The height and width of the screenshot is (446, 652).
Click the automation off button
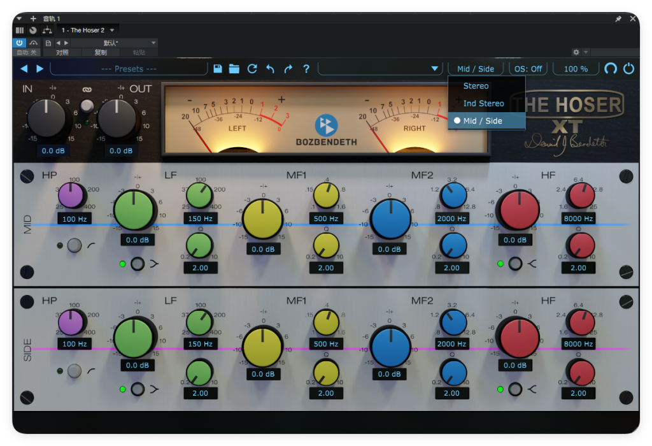click(27, 52)
